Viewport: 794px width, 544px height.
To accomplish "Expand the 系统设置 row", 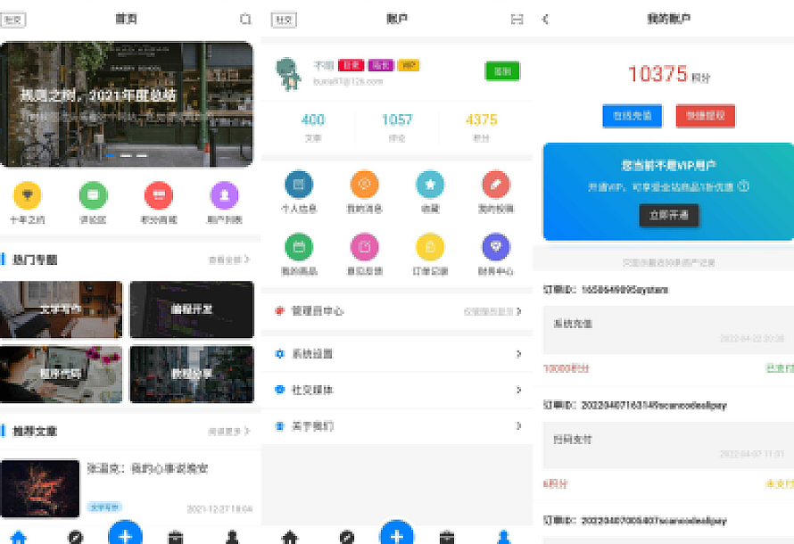I will (x=397, y=354).
